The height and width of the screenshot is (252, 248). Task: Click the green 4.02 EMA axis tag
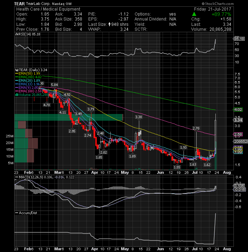click(x=238, y=110)
